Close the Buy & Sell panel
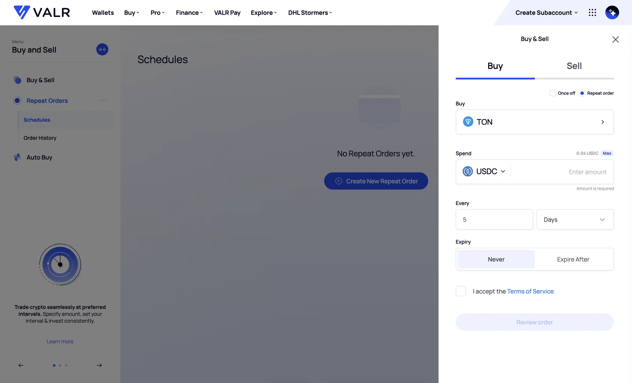The image size is (632, 383). pyautogui.click(x=615, y=39)
